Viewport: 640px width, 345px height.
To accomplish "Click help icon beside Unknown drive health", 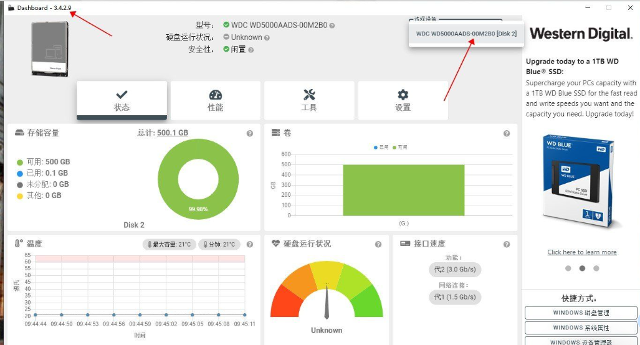I will 267,37.
